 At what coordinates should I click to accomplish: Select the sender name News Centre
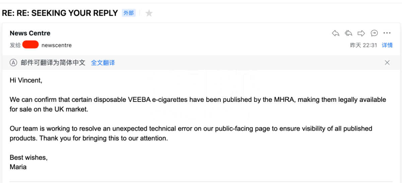pos(30,33)
